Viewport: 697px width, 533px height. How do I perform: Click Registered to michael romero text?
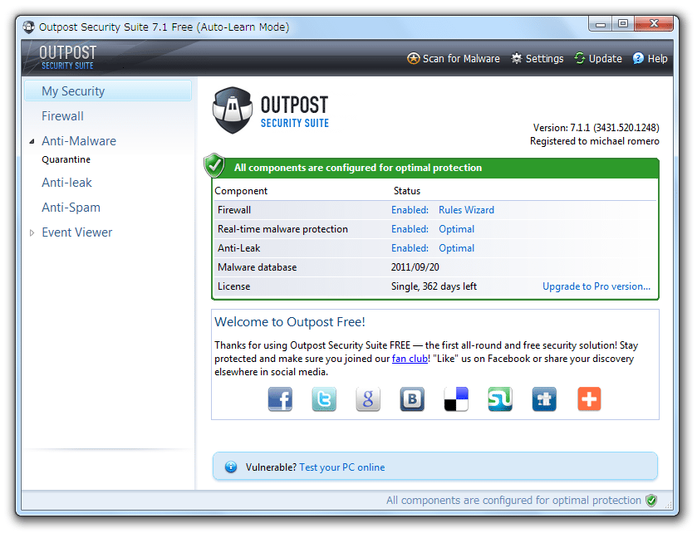(594, 141)
